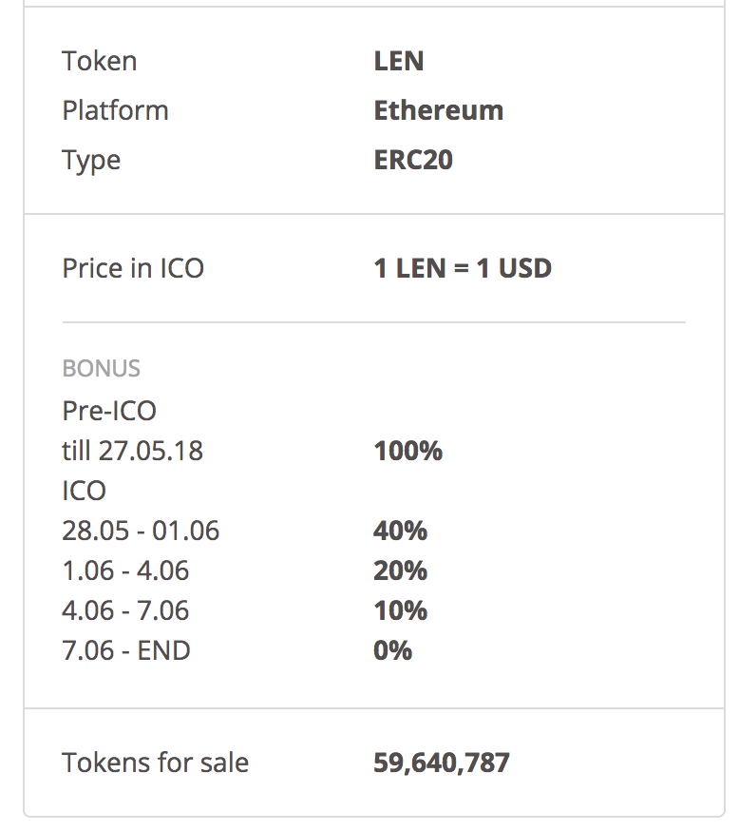The height and width of the screenshot is (831, 739).
Task: Click the BONUS section heading
Action: [x=101, y=369]
